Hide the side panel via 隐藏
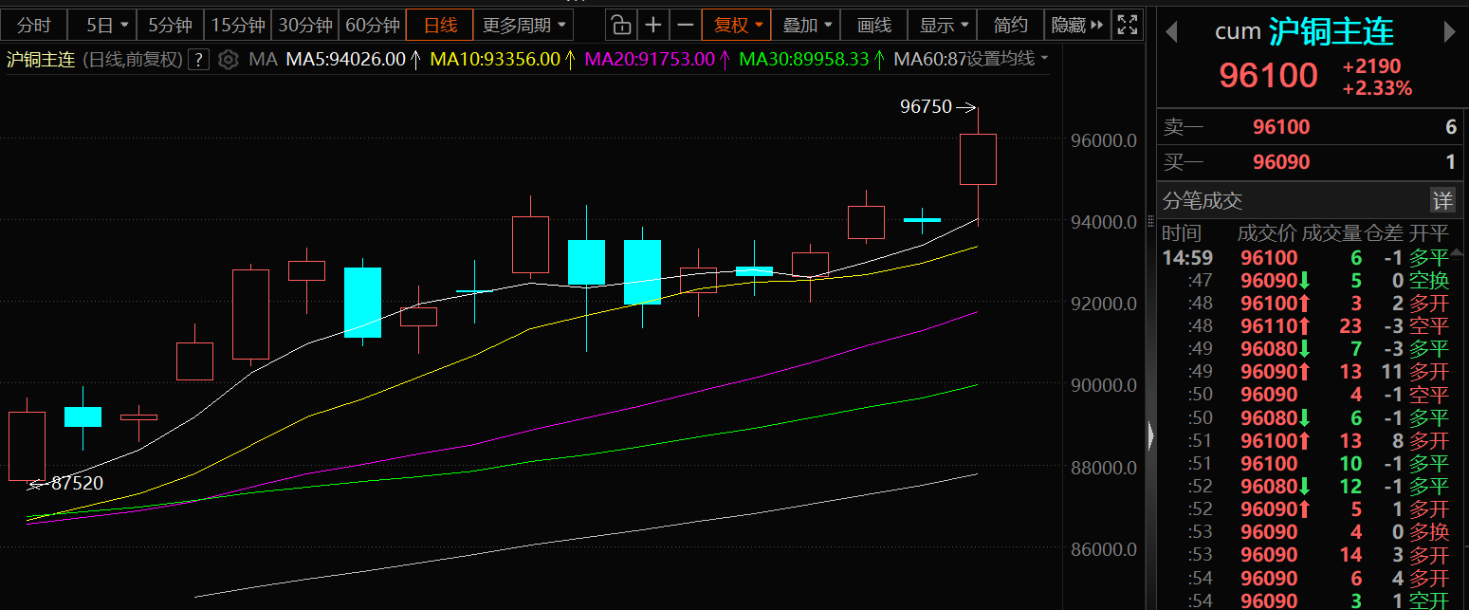This screenshot has height=610, width=1469. coord(1077,25)
